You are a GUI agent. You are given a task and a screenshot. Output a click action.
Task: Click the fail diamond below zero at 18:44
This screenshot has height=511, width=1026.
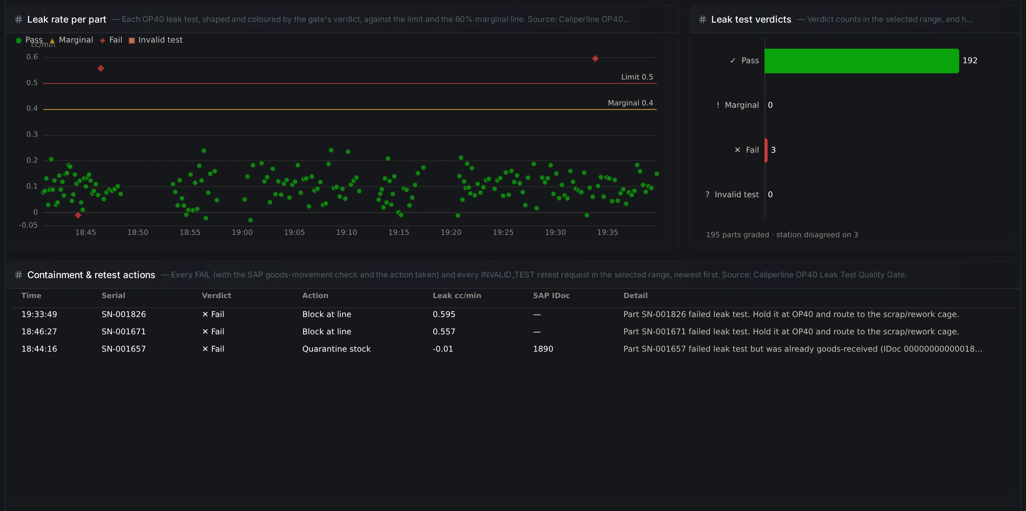pyautogui.click(x=78, y=215)
